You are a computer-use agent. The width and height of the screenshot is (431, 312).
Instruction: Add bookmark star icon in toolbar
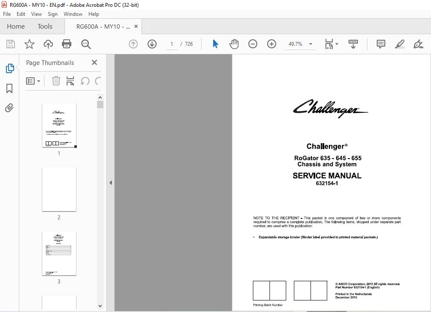[29, 44]
